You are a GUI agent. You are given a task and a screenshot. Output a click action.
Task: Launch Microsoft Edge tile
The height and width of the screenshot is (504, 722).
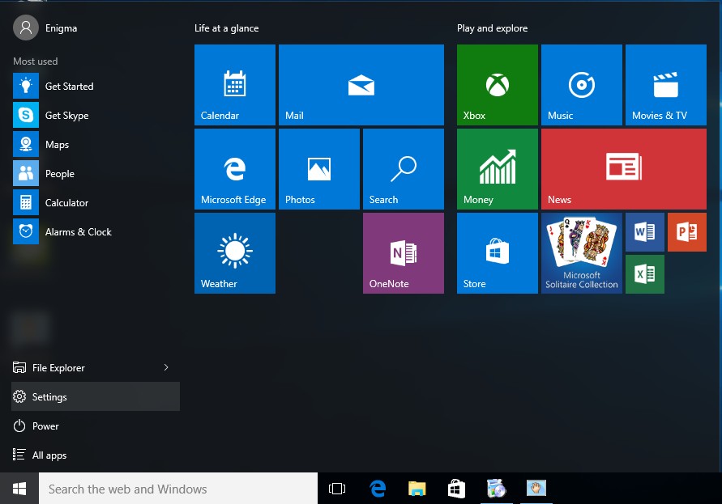(x=235, y=169)
